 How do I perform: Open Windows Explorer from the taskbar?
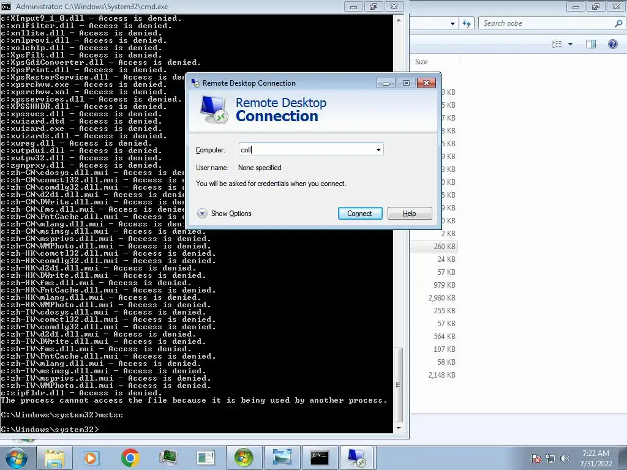[x=54, y=458]
